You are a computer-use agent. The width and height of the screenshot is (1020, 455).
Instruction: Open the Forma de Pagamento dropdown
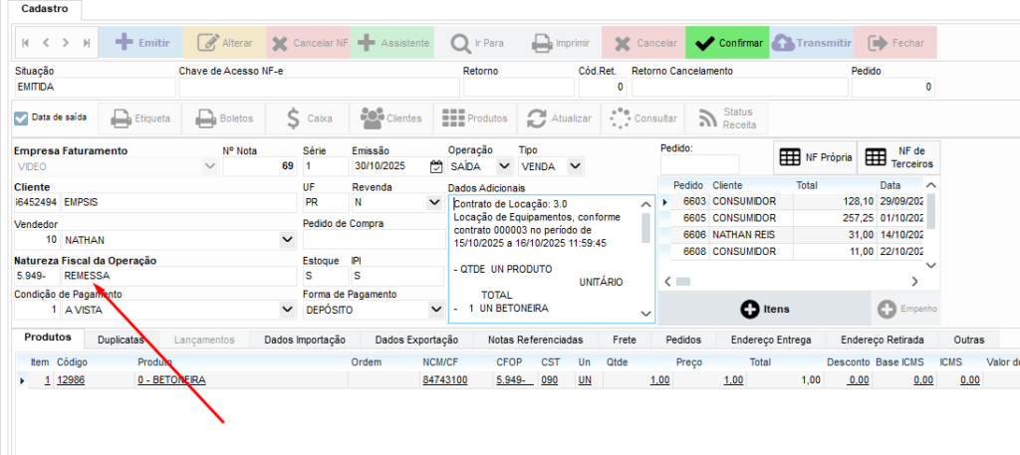pos(433,310)
